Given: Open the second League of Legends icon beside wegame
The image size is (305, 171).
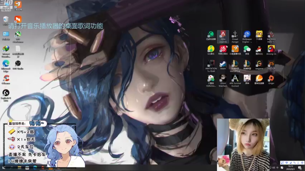Looking at the screenshot, I should tap(247, 65).
